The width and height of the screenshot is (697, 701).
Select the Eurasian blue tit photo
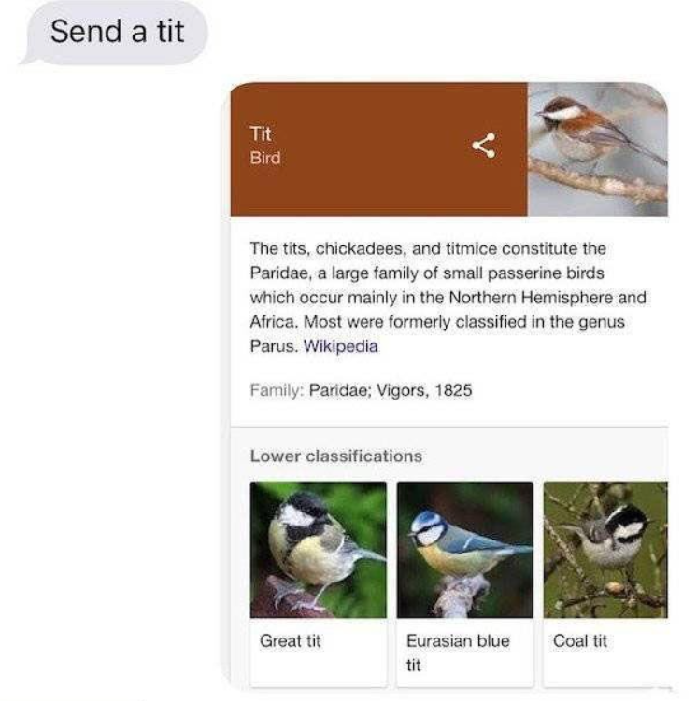pyautogui.click(x=464, y=550)
